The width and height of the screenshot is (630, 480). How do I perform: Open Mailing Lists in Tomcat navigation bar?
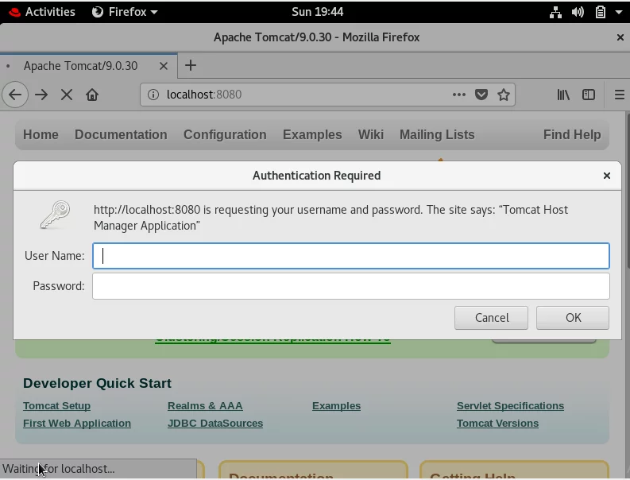point(437,134)
